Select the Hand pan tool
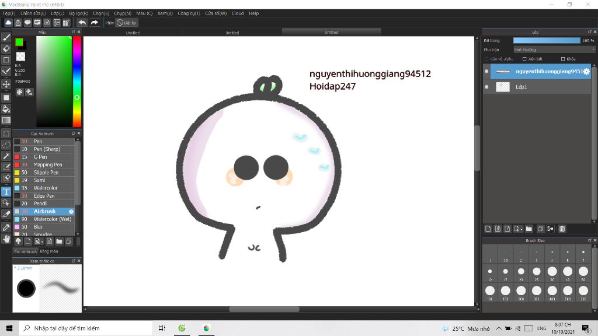The height and width of the screenshot is (336, 598). pos(6,239)
